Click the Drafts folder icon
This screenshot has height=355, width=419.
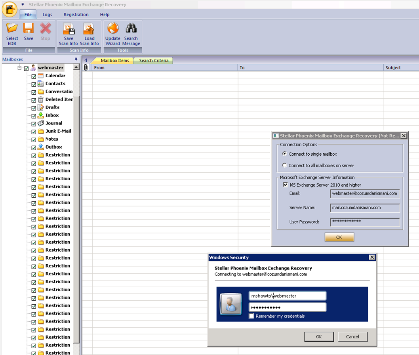41,107
